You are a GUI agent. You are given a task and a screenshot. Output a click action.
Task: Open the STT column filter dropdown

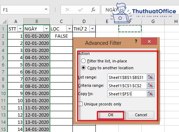click(20, 29)
